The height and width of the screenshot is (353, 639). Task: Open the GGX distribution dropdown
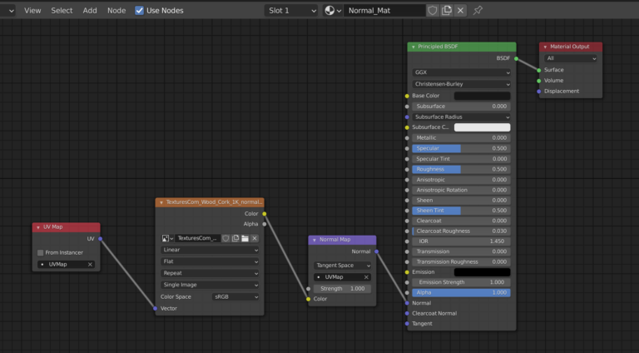click(461, 72)
